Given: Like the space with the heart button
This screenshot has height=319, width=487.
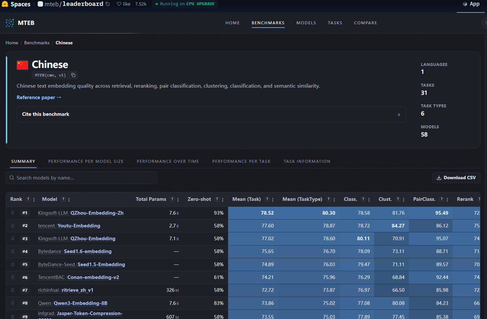Looking at the screenshot, I should click(x=123, y=4).
